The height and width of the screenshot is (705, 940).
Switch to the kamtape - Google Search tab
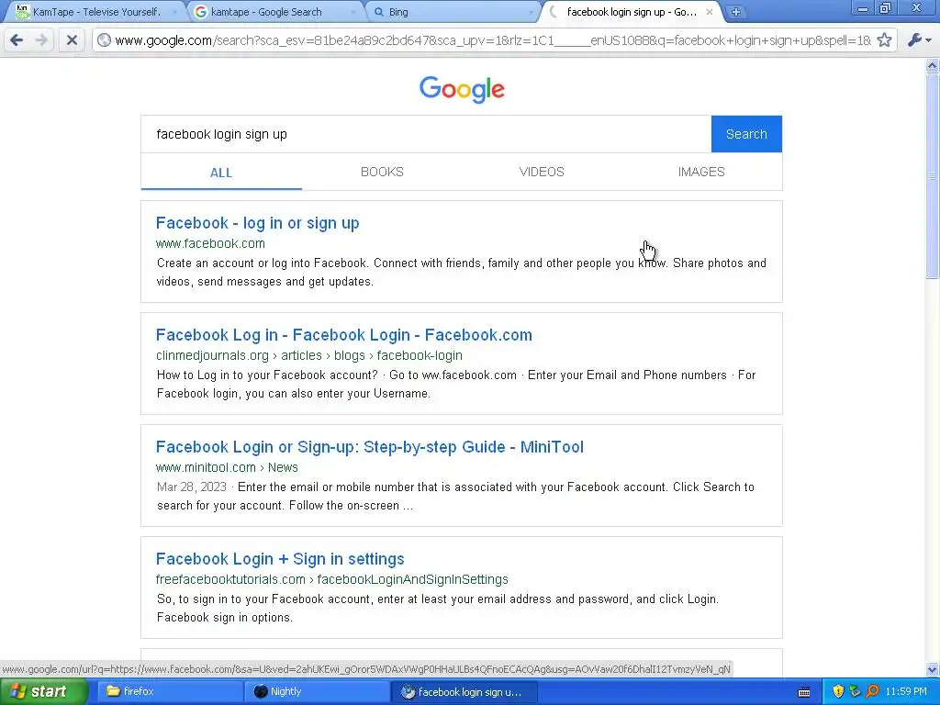pos(274,11)
